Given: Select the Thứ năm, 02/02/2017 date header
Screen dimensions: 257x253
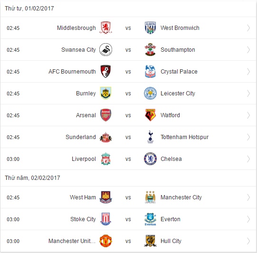Looking at the screenshot, I should coord(32,178).
